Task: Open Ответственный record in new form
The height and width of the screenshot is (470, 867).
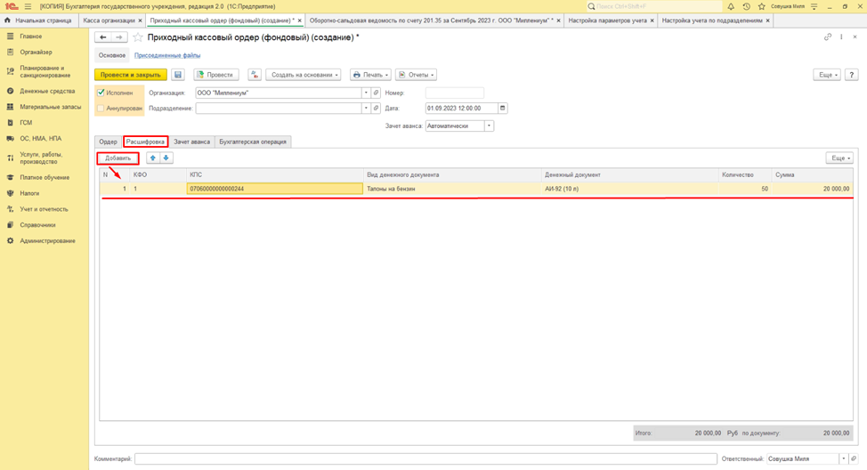Action: coord(854,459)
